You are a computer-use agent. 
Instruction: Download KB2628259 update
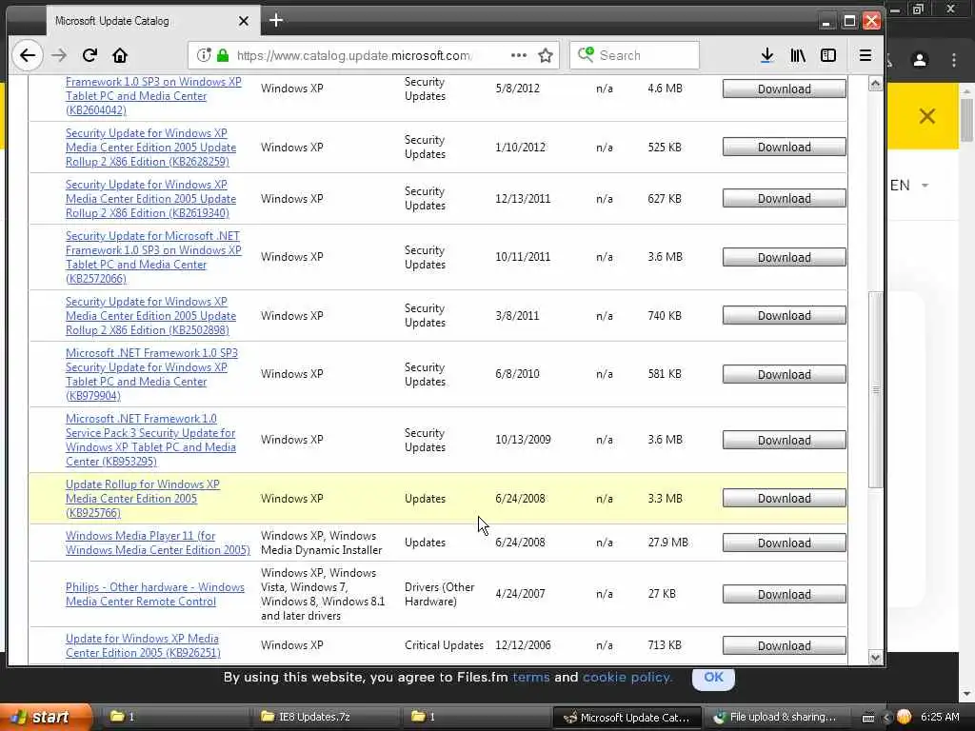pos(785,147)
